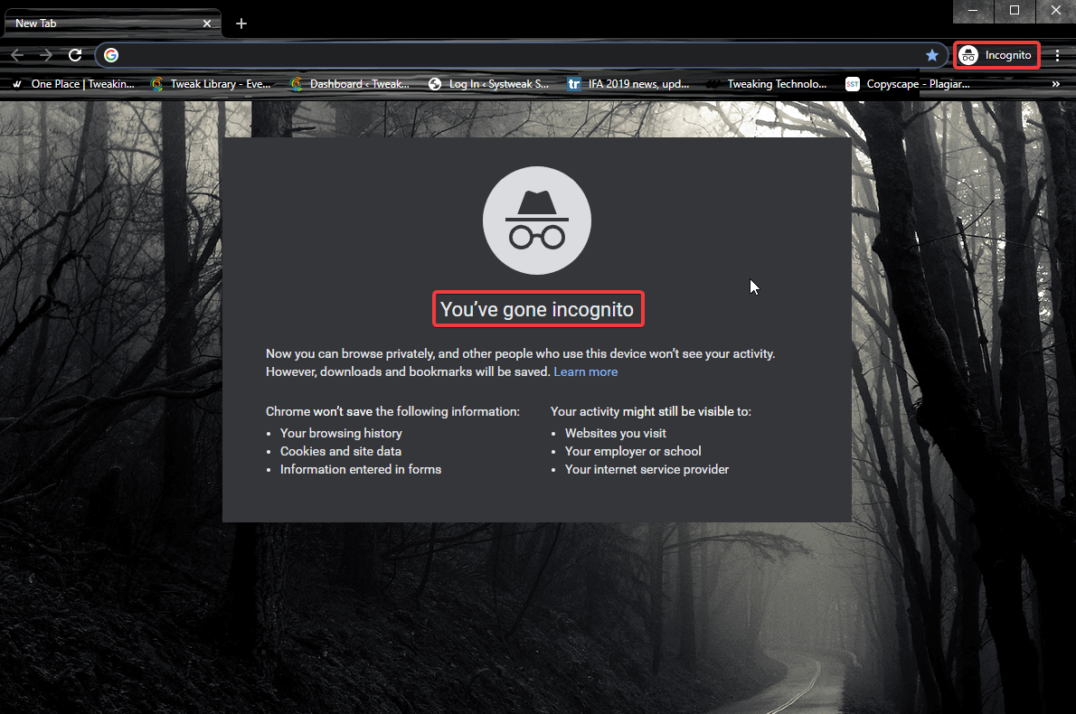This screenshot has height=714, width=1076.
Task: Click the Learn more link
Action: (585, 371)
